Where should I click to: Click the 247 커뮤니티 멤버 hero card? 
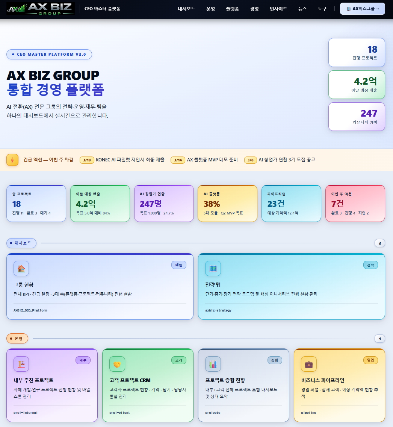[x=357, y=117]
